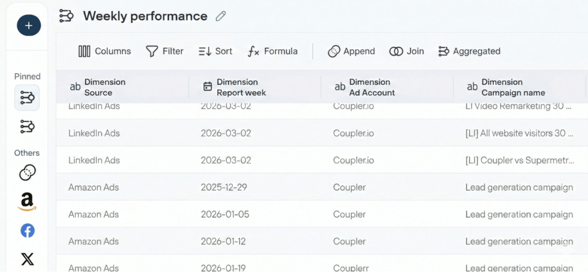
Task: Click the Dimension Report week column header
Action: pyautogui.click(x=254, y=87)
